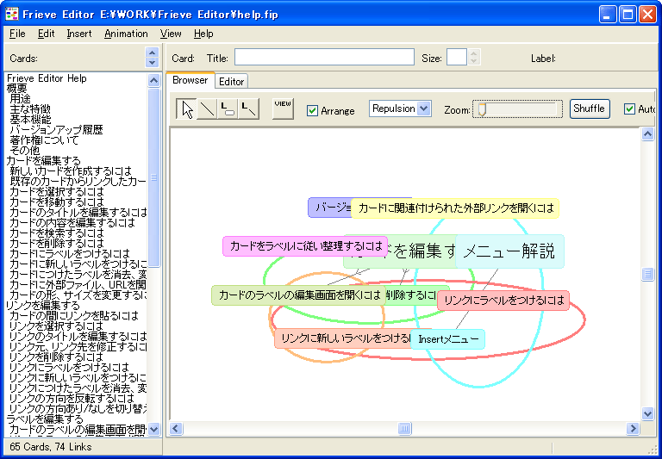Open the Animation menu

(x=126, y=34)
